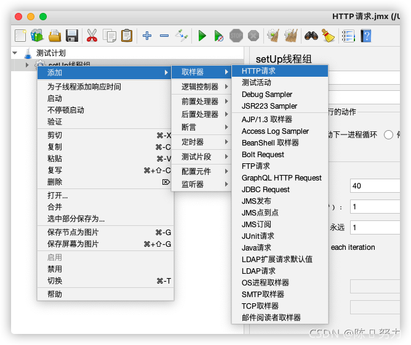Click the Paste clipboard icon
This screenshot has height=345, width=411.
click(127, 36)
